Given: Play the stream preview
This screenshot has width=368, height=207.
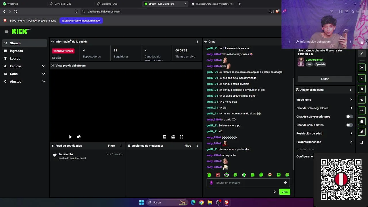Looking at the screenshot, I should point(70,137).
